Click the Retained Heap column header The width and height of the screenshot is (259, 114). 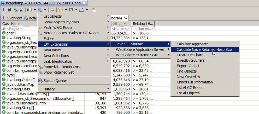click(x=143, y=24)
